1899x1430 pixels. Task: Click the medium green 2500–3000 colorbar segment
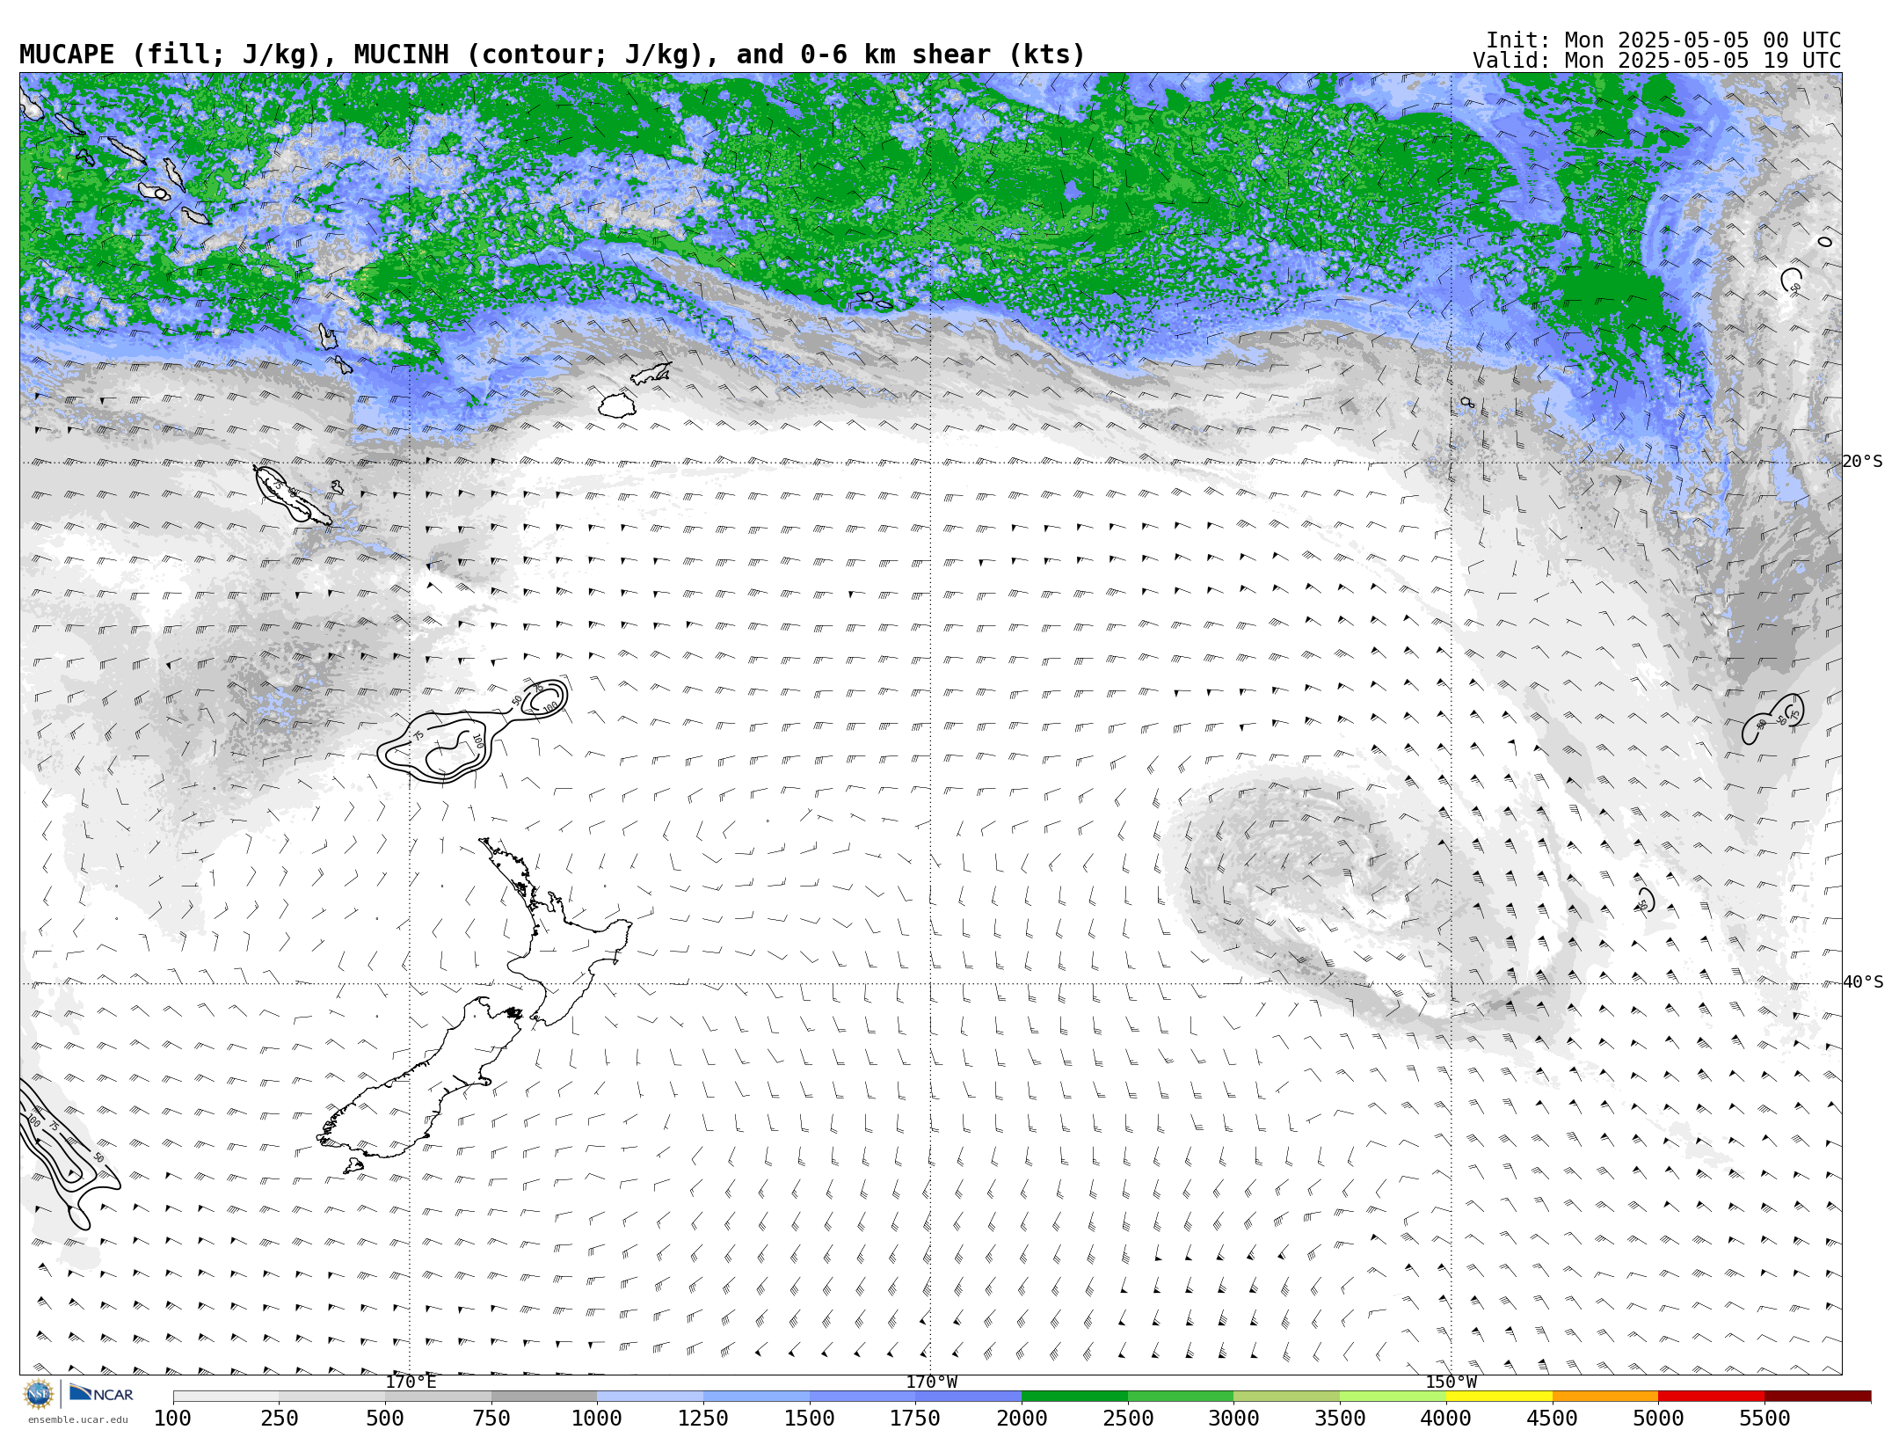tap(1181, 1397)
